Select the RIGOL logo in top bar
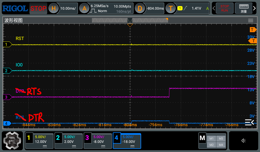Screen dimensions: 260x152 pyautogui.click(x=15, y=8)
